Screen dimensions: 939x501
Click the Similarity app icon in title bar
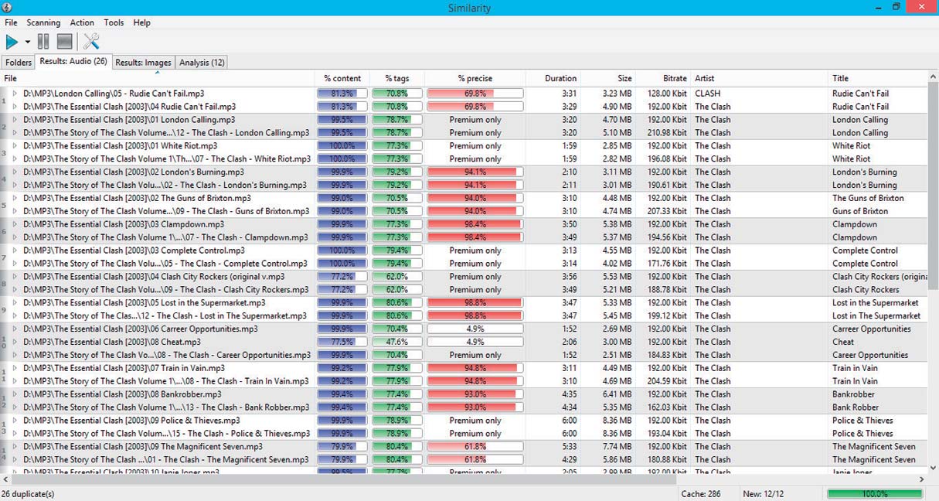(x=7, y=8)
